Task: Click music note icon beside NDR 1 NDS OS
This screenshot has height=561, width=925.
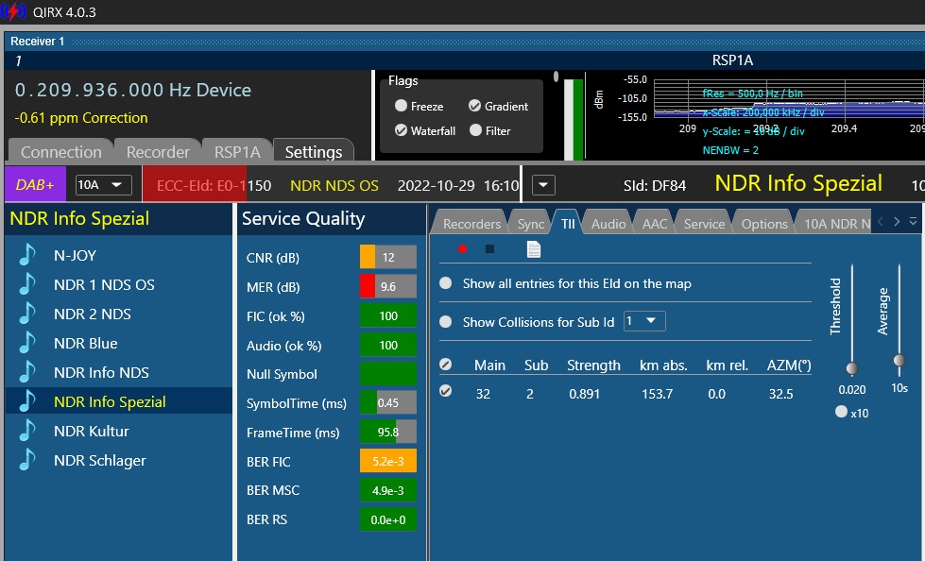Action: [x=27, y=284]
